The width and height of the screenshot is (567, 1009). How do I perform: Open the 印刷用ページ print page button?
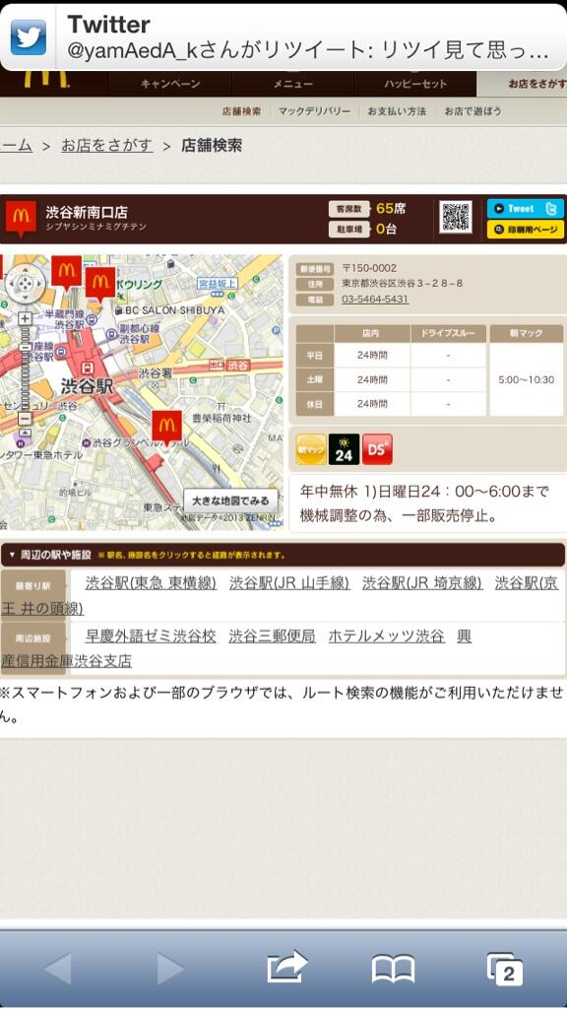pyautogui.click(x=526, y=229)
